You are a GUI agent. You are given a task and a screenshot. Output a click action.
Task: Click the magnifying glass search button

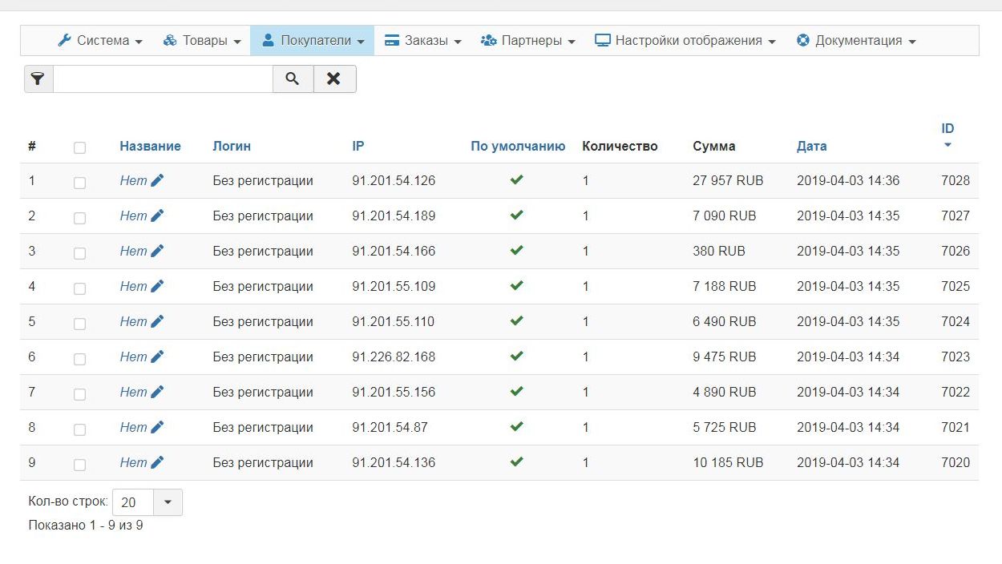(x=293, y=79)
